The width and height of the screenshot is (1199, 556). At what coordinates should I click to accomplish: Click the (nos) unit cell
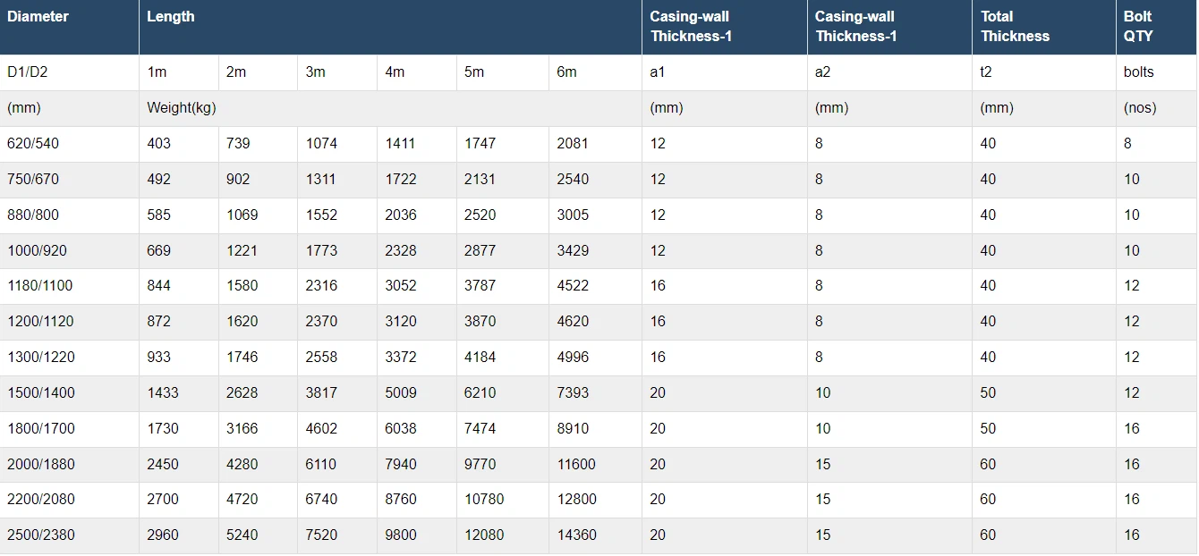pos(1140,108)
